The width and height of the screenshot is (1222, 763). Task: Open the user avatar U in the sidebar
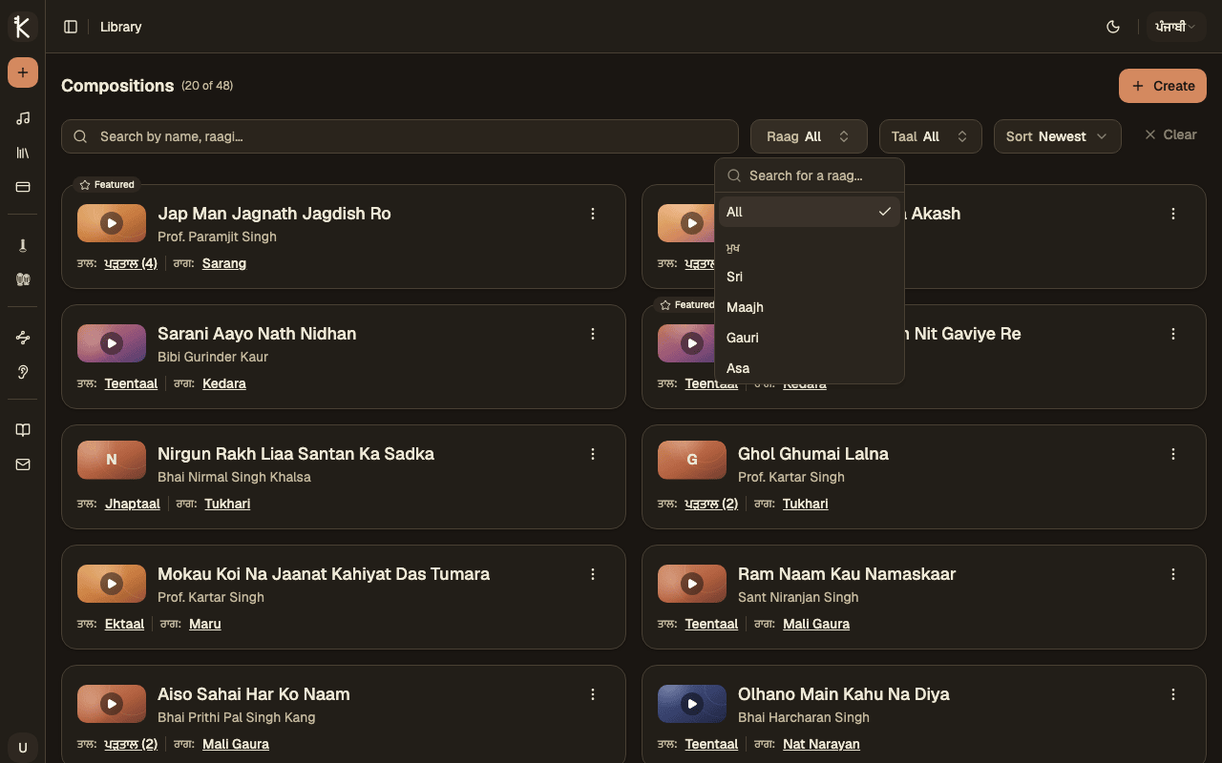coord(23,747)
